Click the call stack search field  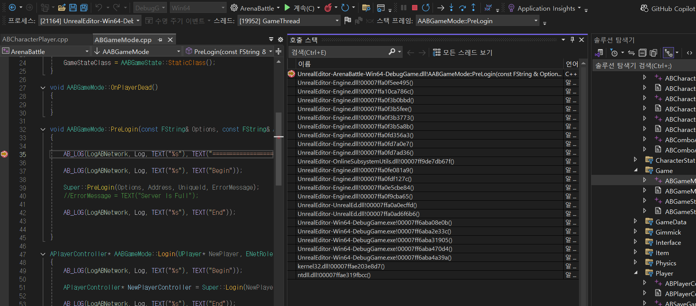338,52
